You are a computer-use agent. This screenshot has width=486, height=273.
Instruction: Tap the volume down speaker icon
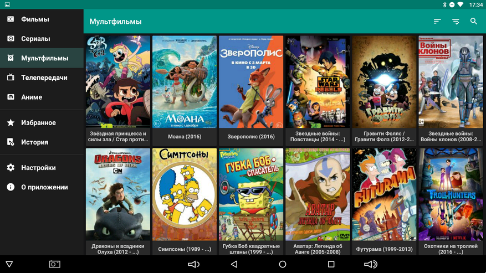(194, 264)
